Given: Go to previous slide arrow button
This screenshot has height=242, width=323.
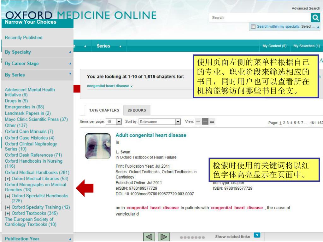Looking at the screenshot, I should tap(149, 237).
